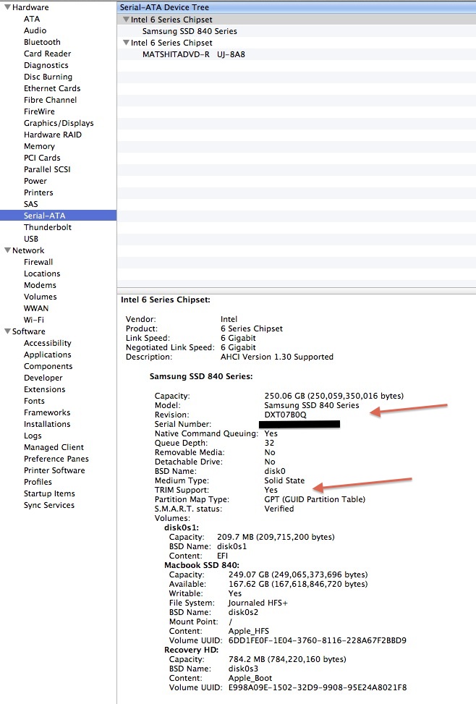Image resolution: width=476 pixels, height=704 pixels.
Task: Open the Audio hardware category
Action: (x=35, y=30)
